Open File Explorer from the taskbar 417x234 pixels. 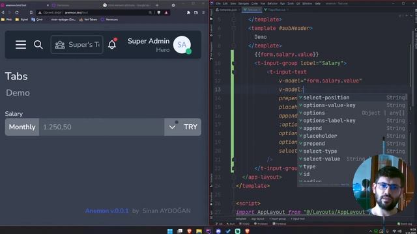pyautogui.click(x=199, y=231)
